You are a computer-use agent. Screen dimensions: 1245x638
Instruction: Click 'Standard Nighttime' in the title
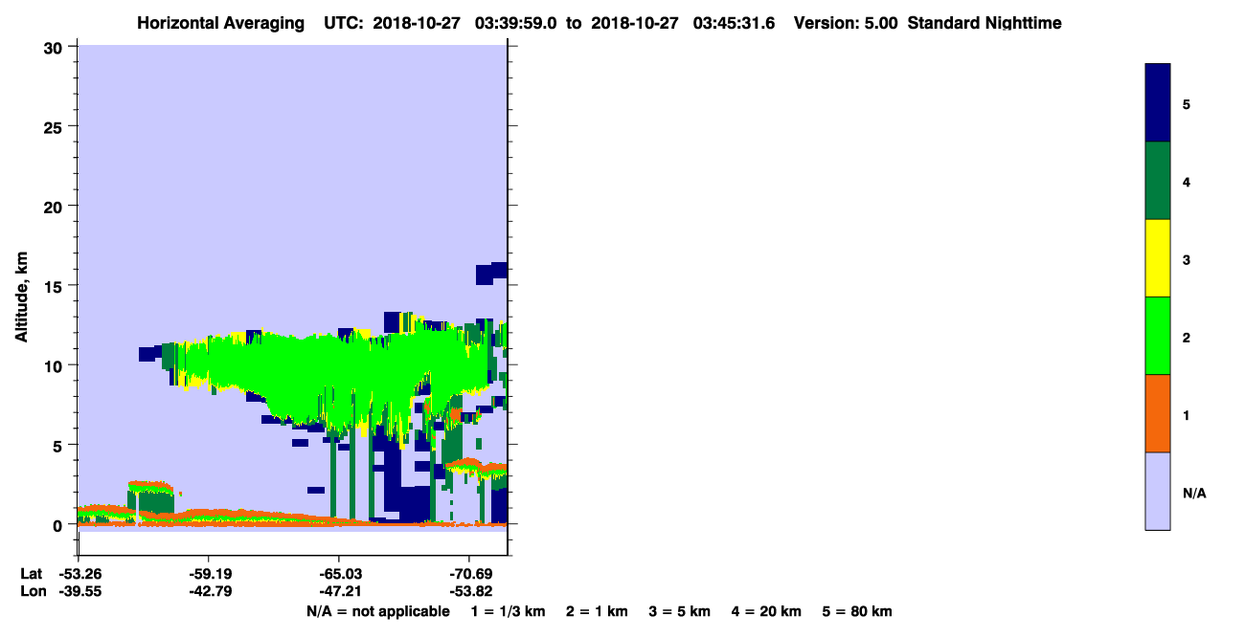coord(985,23)
